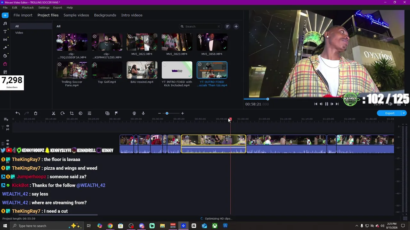The image size is (410, 230).
Task: Mute the main video track audio
Action: [x=8, y=144]
